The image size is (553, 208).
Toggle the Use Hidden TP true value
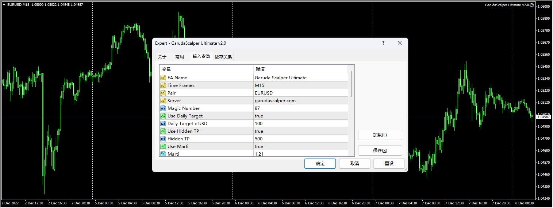tap(300, 131)
